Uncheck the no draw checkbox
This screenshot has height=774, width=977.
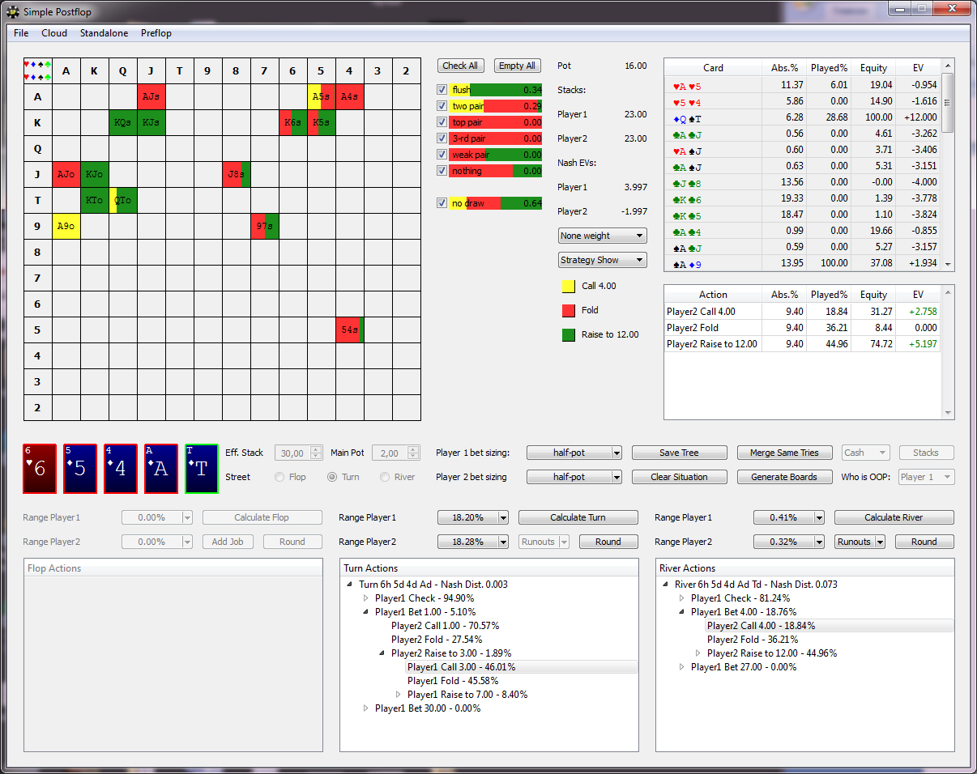click(x=442, y=203)
